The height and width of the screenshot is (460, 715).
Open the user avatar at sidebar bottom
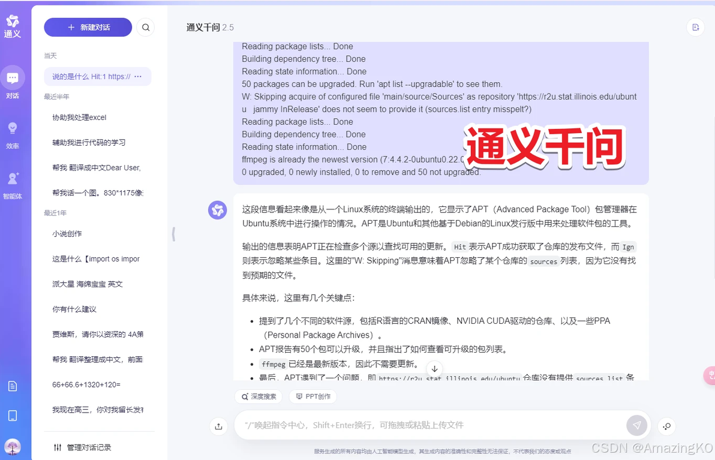point(13,446)
